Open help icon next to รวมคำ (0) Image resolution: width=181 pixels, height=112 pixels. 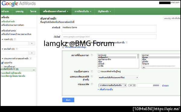click(x=15, y=39)
